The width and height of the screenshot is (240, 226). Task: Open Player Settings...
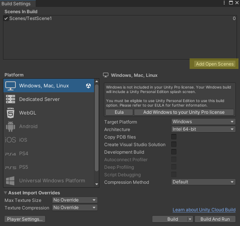click(25, 219)
